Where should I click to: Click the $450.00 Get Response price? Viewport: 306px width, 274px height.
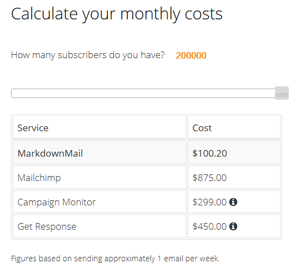click(209, 226)
